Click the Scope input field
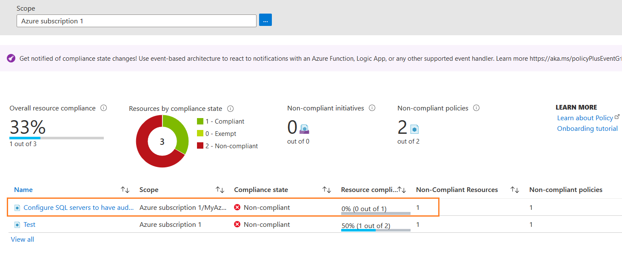 [x=136, y=21]
